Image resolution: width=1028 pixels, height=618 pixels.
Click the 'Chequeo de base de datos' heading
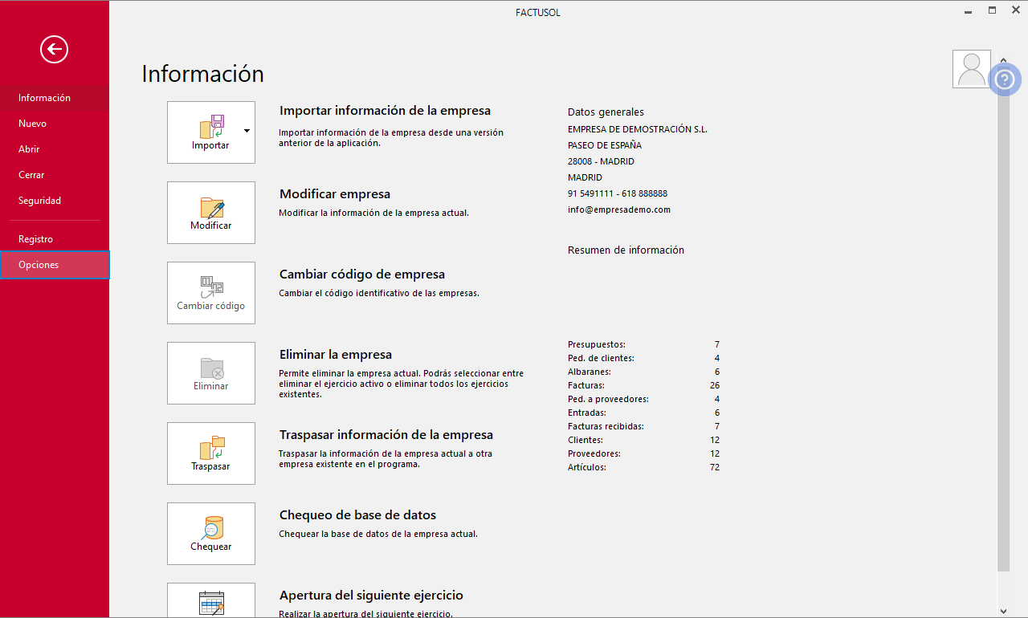pyautogui.click(x=357, y=515)
